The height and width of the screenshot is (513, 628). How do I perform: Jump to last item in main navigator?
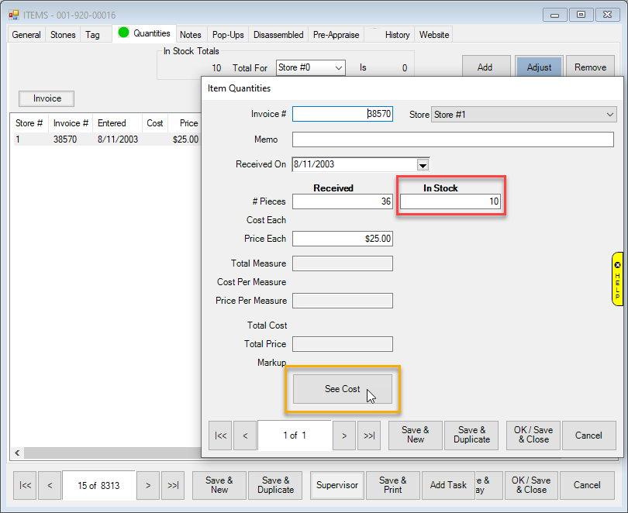pyautogui.click(x=173, y=485)
